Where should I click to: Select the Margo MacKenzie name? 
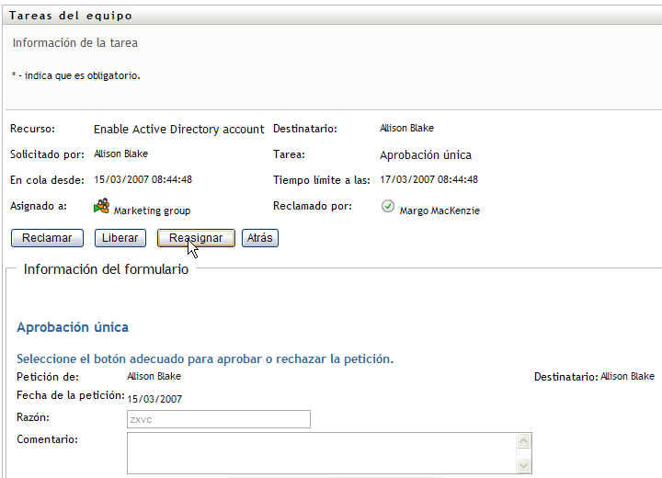point(439,211)
